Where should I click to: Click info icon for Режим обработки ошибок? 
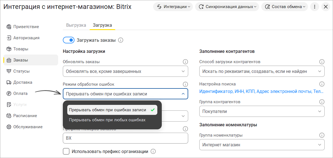(185, 84)
